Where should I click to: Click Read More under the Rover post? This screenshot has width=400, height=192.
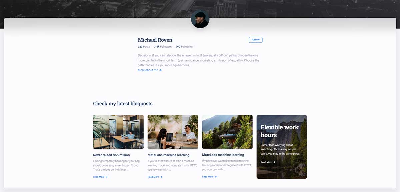[x=99, y=177]
